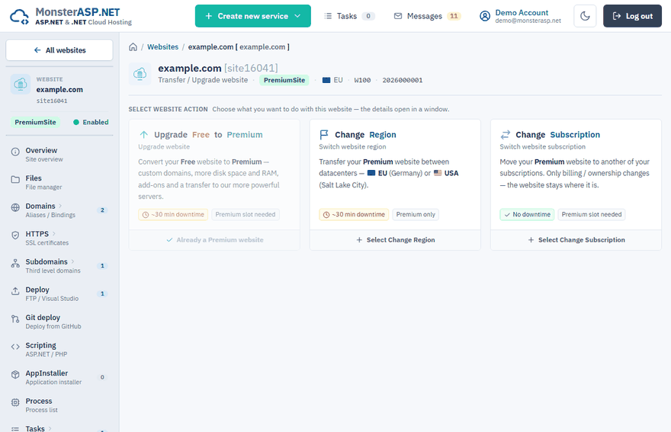
Task: Click the Domains globe icon
Action: coord(15,207)
